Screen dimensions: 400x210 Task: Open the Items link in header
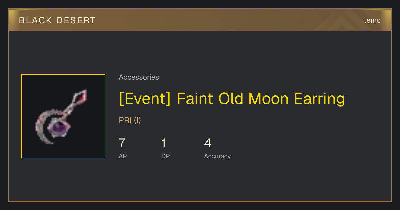tap(371, 20)
